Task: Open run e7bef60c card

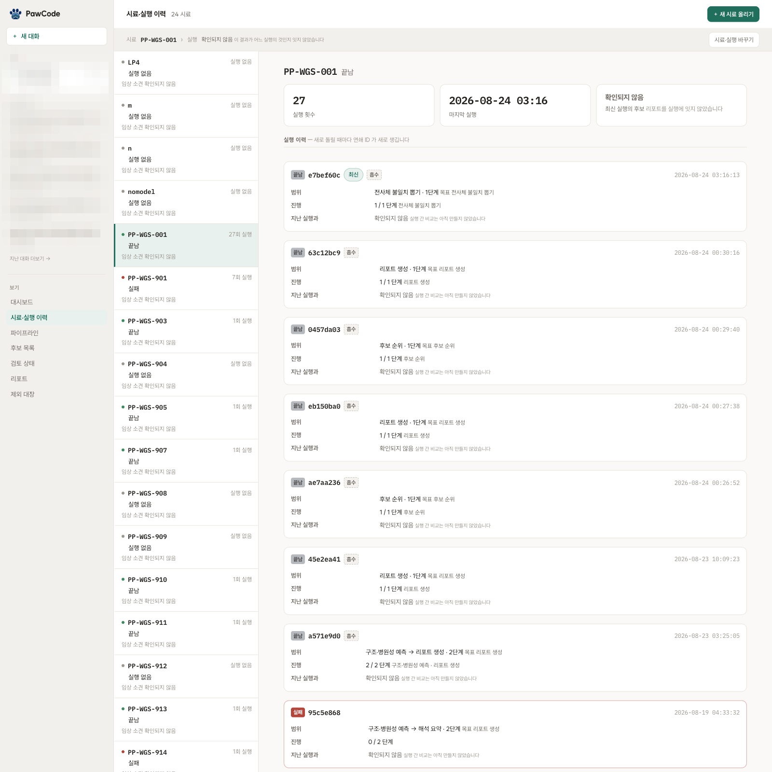Action: pos(515,196)
